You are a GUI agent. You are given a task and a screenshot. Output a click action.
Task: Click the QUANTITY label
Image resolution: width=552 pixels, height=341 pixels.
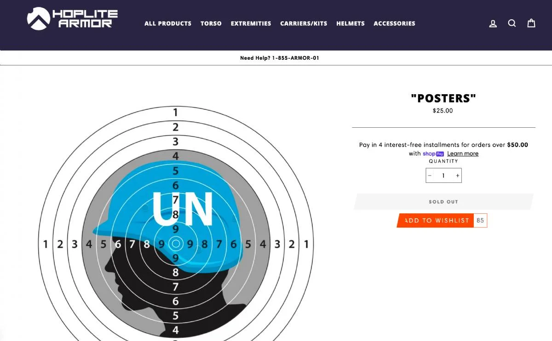(443, 161)
